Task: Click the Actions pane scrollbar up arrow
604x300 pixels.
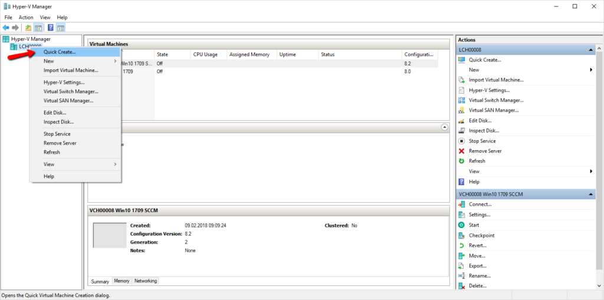Action: click(x=599, y=49)
